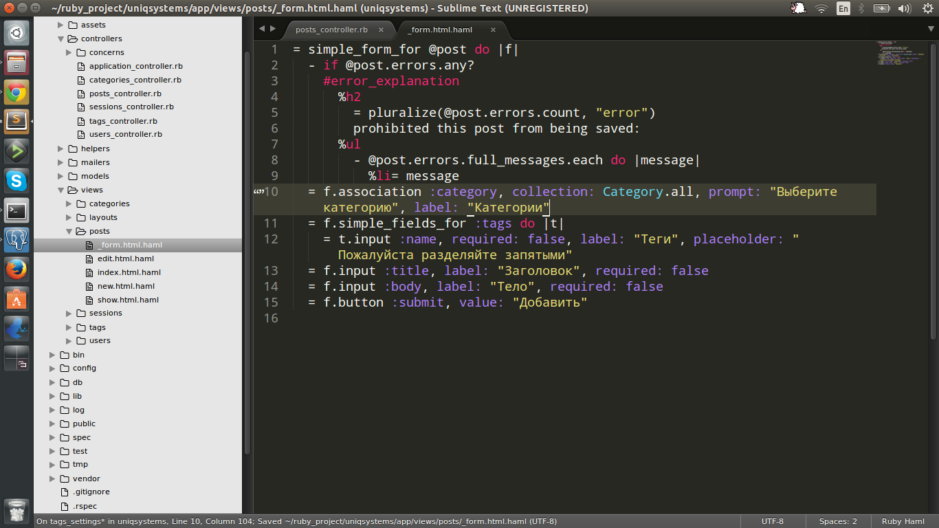Screen dimensions: 939x528
Task: Click the Bluetooth tray icon
Action: tap(861, 8)
